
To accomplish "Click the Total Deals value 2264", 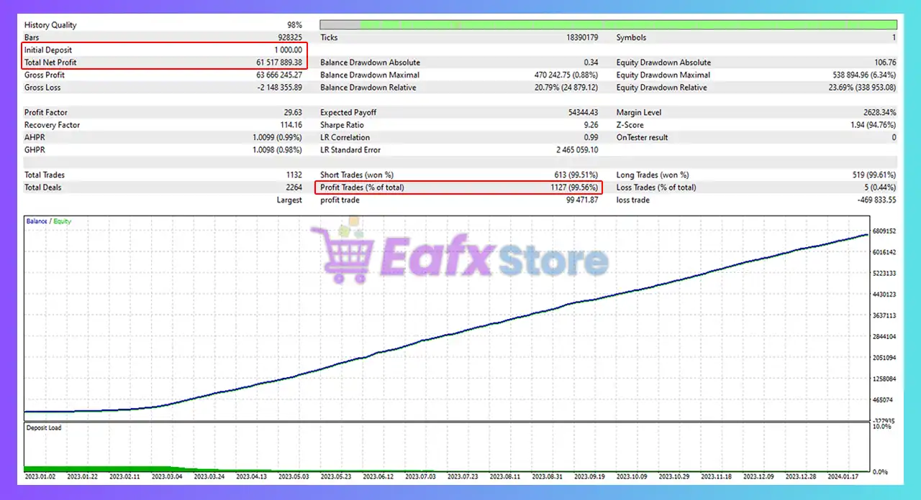I will point(294,187).
